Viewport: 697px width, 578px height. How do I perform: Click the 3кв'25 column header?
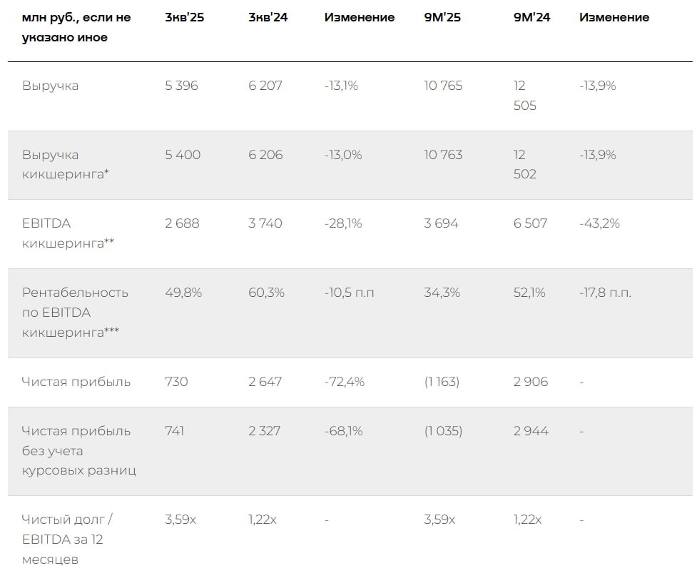tap(184, 17)
